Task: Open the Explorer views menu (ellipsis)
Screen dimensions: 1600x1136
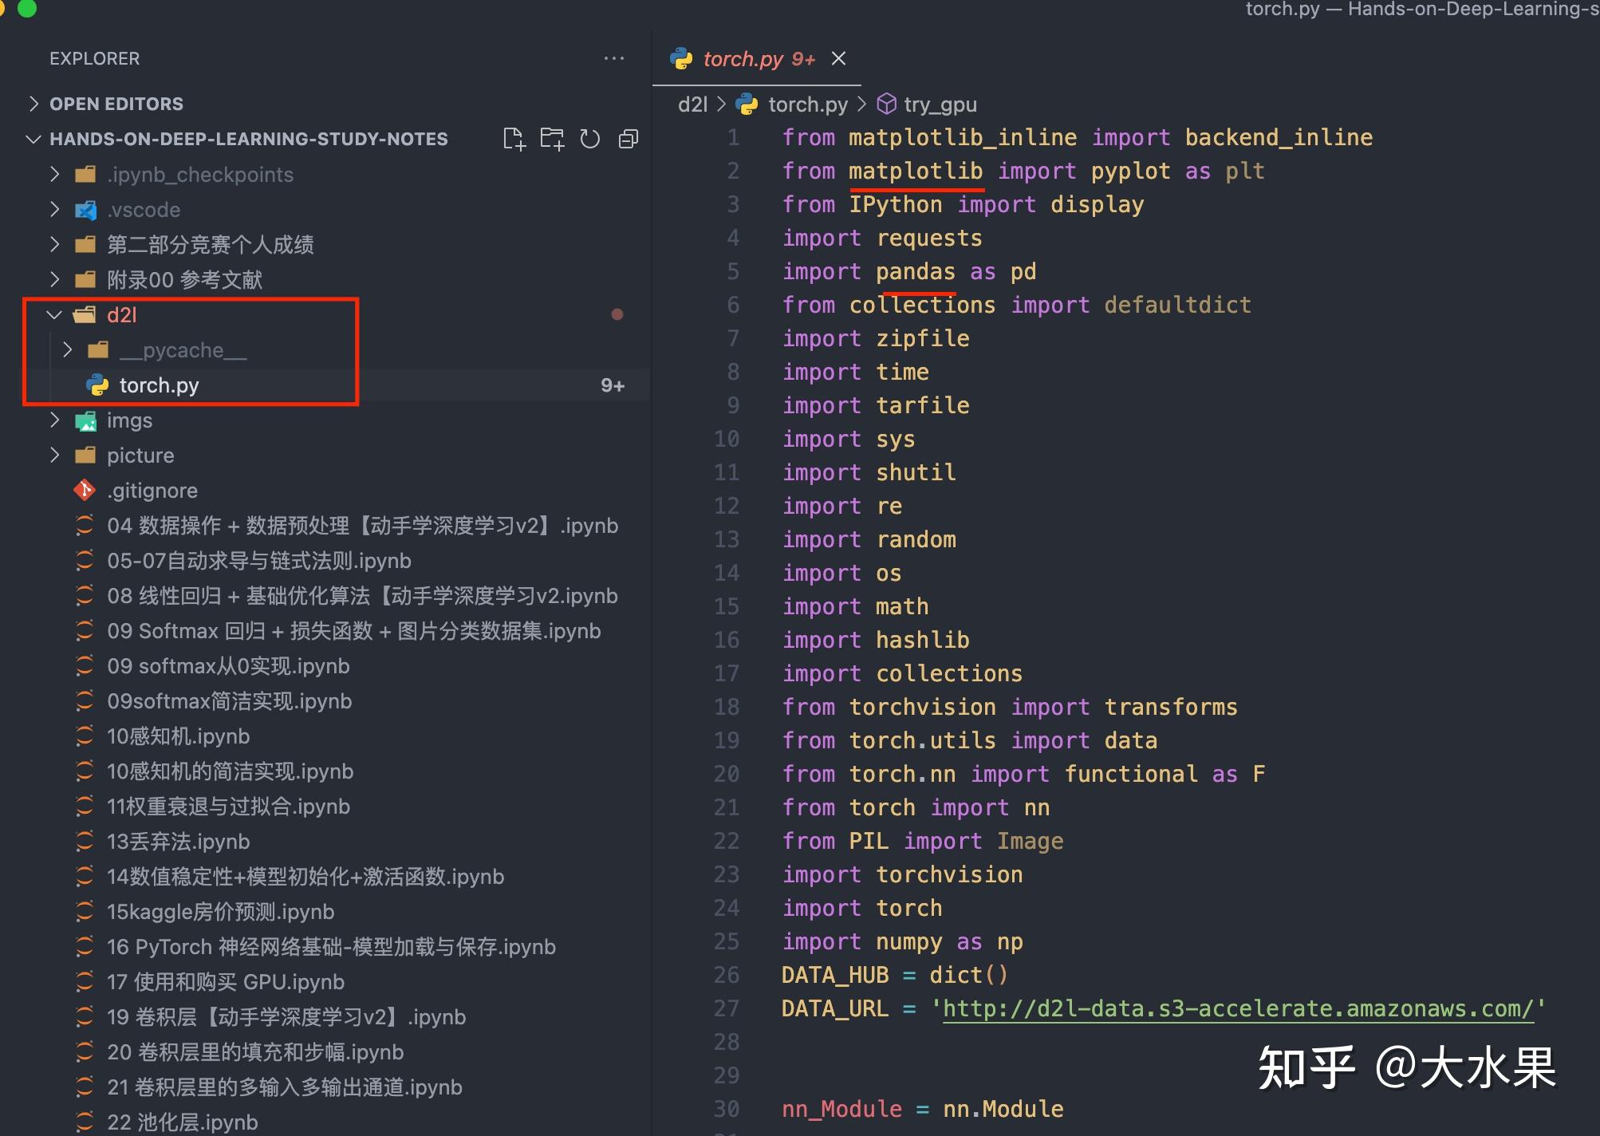Action: click(613, 57)
